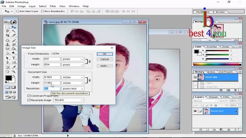Select the Clone Stamp tool
This screenshot has width=246, height=138.
tap(7, 45)
